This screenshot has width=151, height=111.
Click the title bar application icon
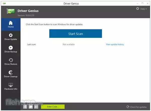(4, 4)
